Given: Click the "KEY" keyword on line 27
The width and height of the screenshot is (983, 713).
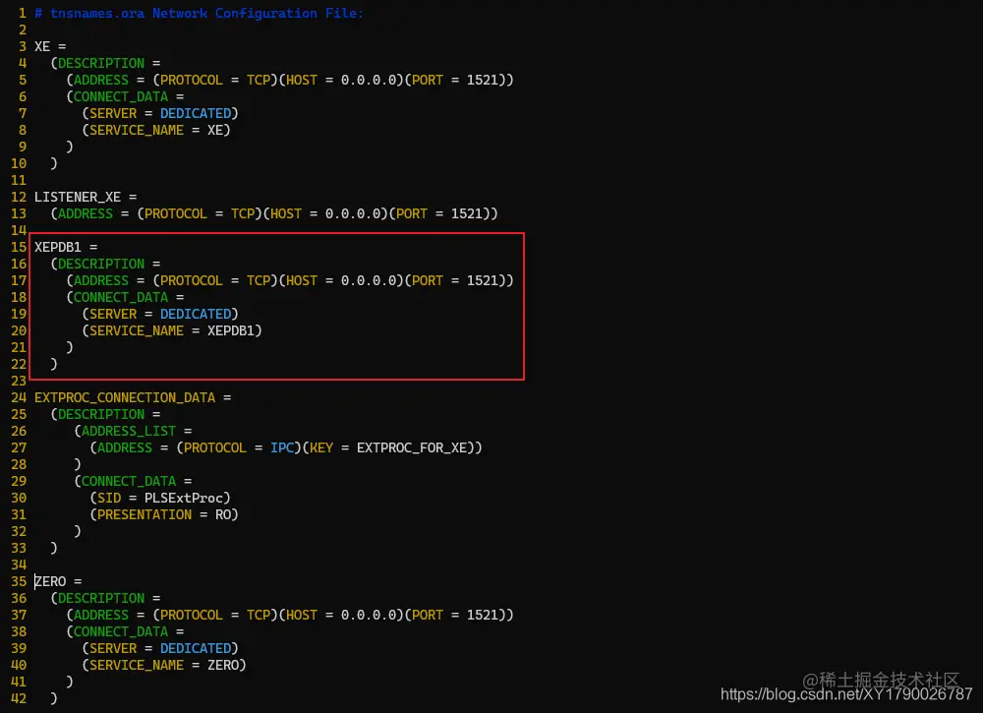Looking at the screenshot, I should (321, 447).
